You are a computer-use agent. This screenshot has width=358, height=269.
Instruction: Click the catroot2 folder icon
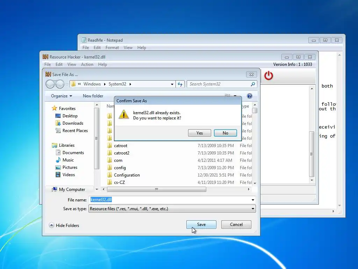(109, 153)
